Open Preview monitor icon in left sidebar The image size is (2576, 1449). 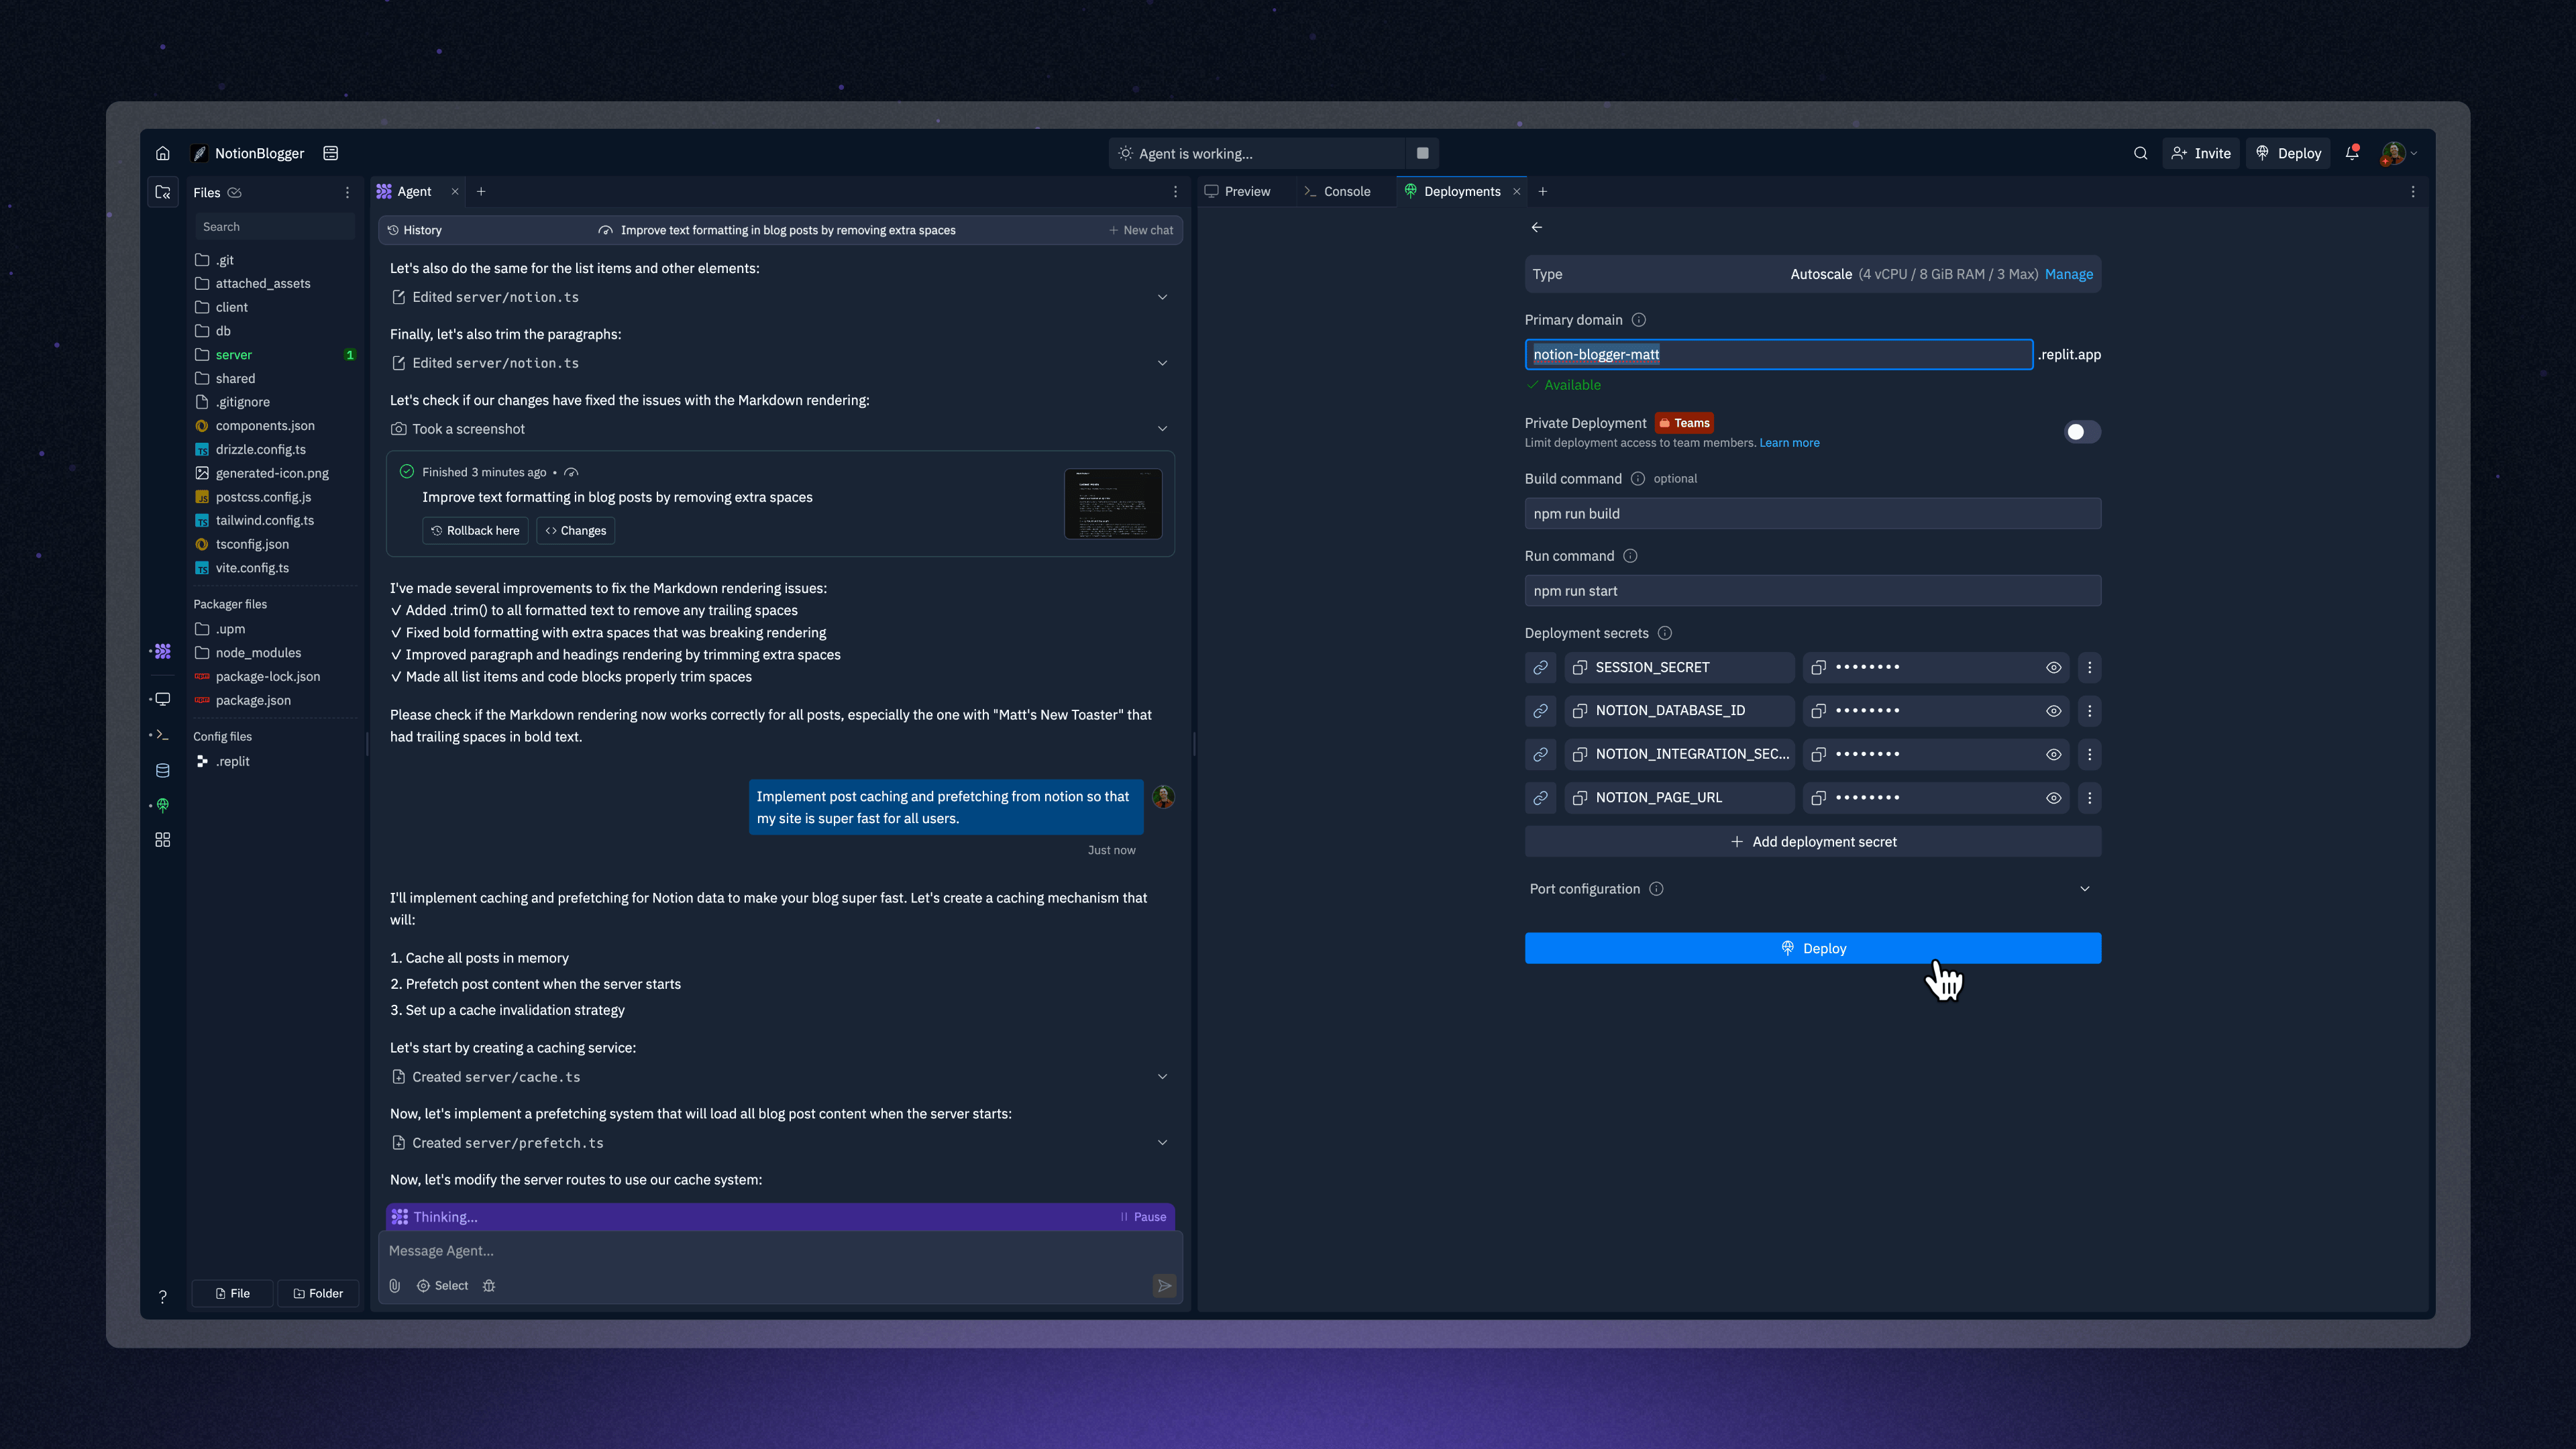162,699
